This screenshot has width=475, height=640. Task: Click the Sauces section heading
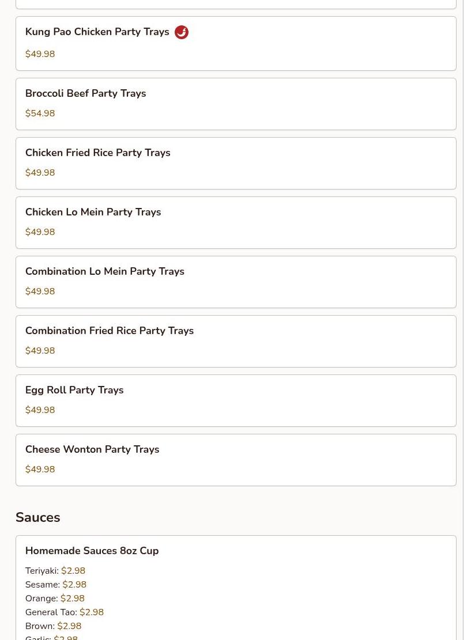pyautogui.click(x=37, y=517)
